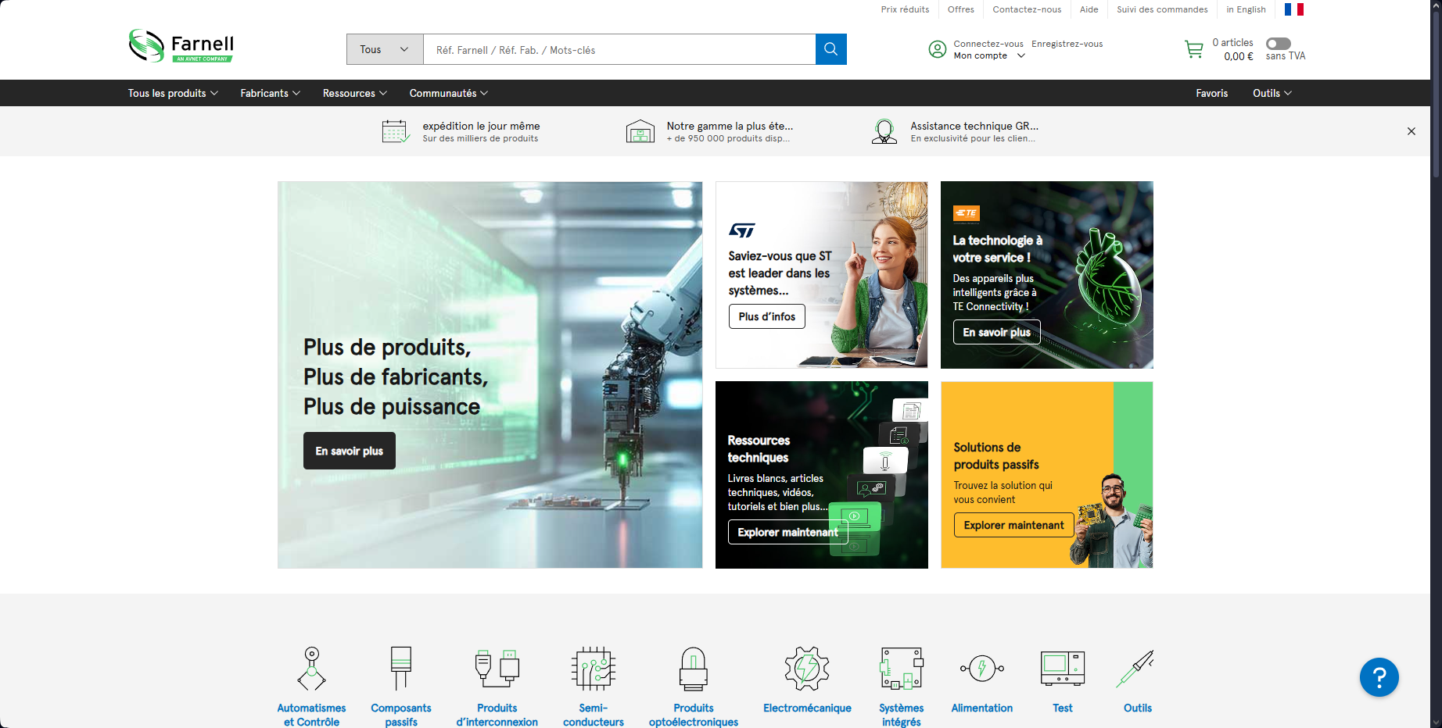Click the warehouse product range icon
The width and height of the screenshot is (1442, 728).
point(640,131)
